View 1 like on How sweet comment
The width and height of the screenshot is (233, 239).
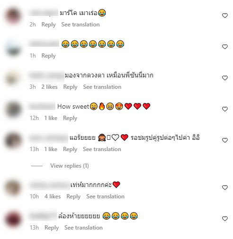[x=51, y=118]
